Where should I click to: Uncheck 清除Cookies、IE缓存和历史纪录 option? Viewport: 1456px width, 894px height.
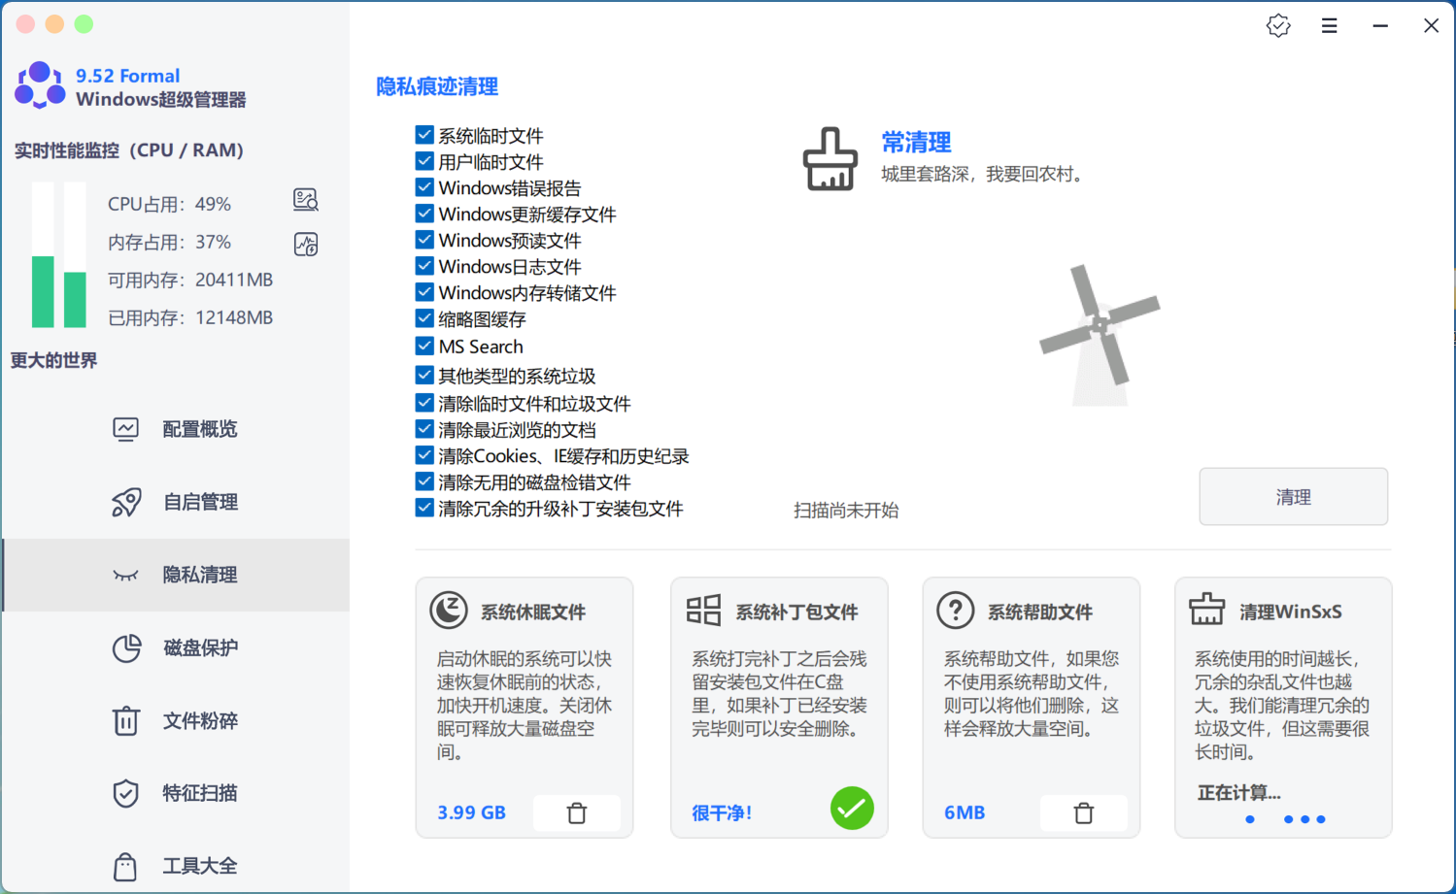(x=424, y=455)
